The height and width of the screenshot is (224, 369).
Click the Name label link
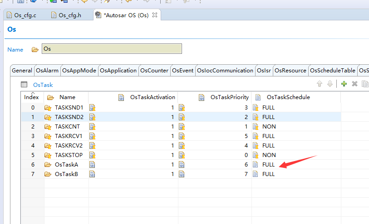15,49
